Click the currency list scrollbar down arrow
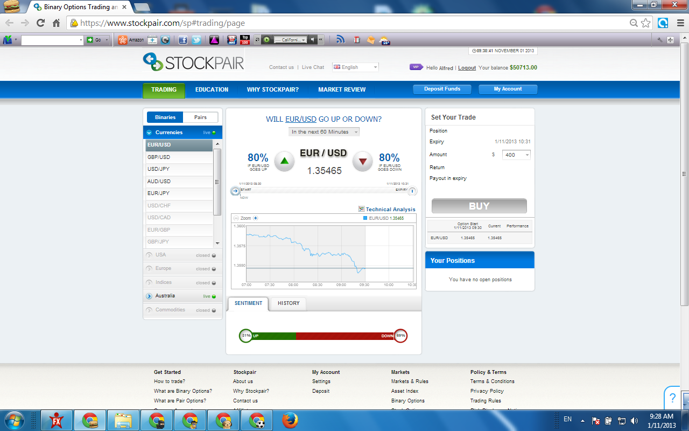The image size is (689, 431). coord(217,244)
